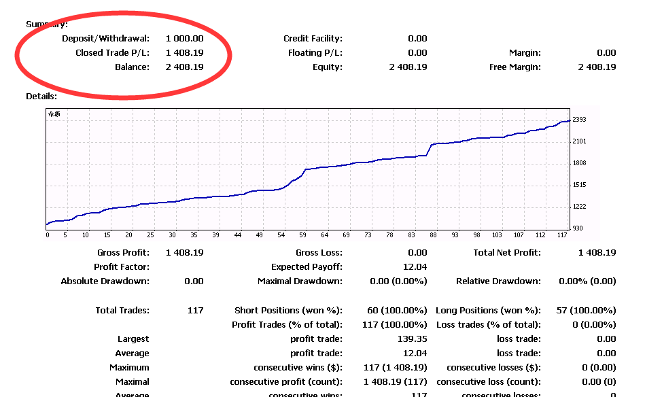Click the x-axis tick label 88
This screenshot has width=645, height=397.
click(x=433, y=235)
